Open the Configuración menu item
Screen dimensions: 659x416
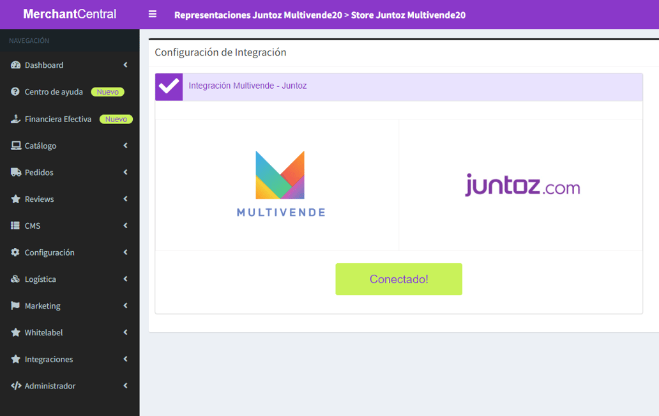70,252
